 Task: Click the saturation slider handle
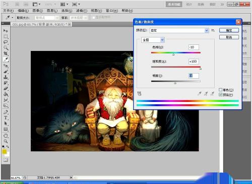[200, 69]
